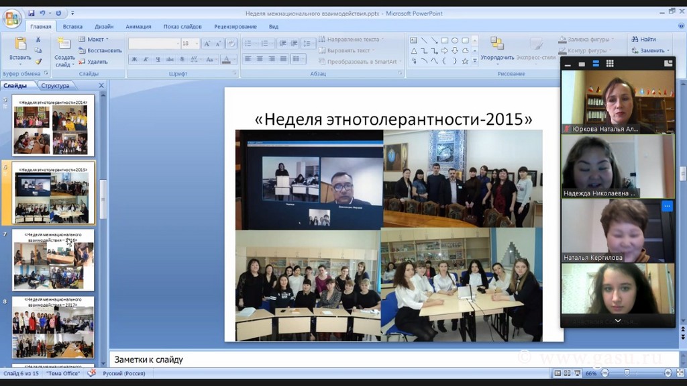The width and height of the screenshot is (687, 386).
Task: Toggle underline (Ч) text formatting
Action: [158, 59]
